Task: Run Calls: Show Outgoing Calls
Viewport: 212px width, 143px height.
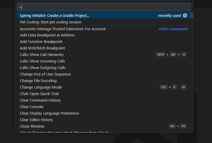Action: (x=104, y=68)
